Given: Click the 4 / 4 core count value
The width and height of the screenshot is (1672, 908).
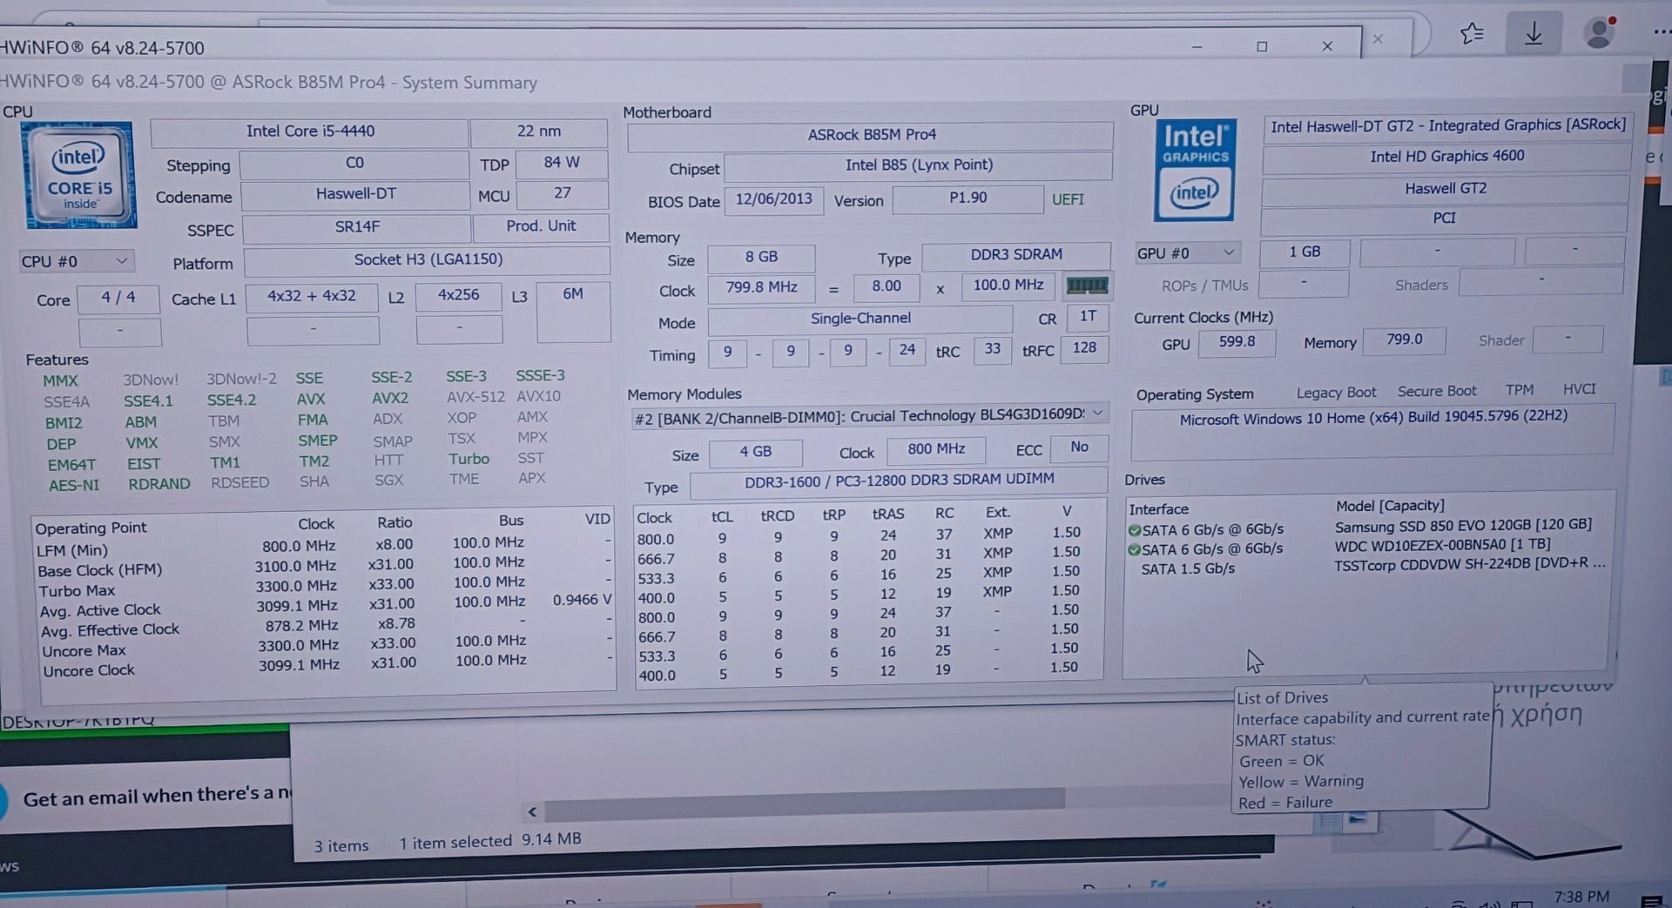Looking at the screenshot, I should click(118, 298).
